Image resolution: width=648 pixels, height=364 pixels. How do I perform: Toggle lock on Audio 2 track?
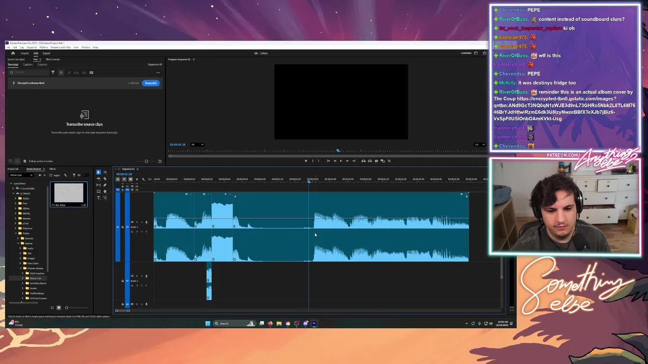point(123,281)
